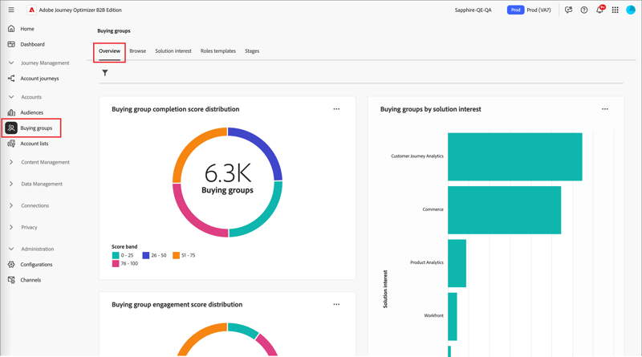
Task: Open the hamburger navigation menu
Action: (11, 10)
